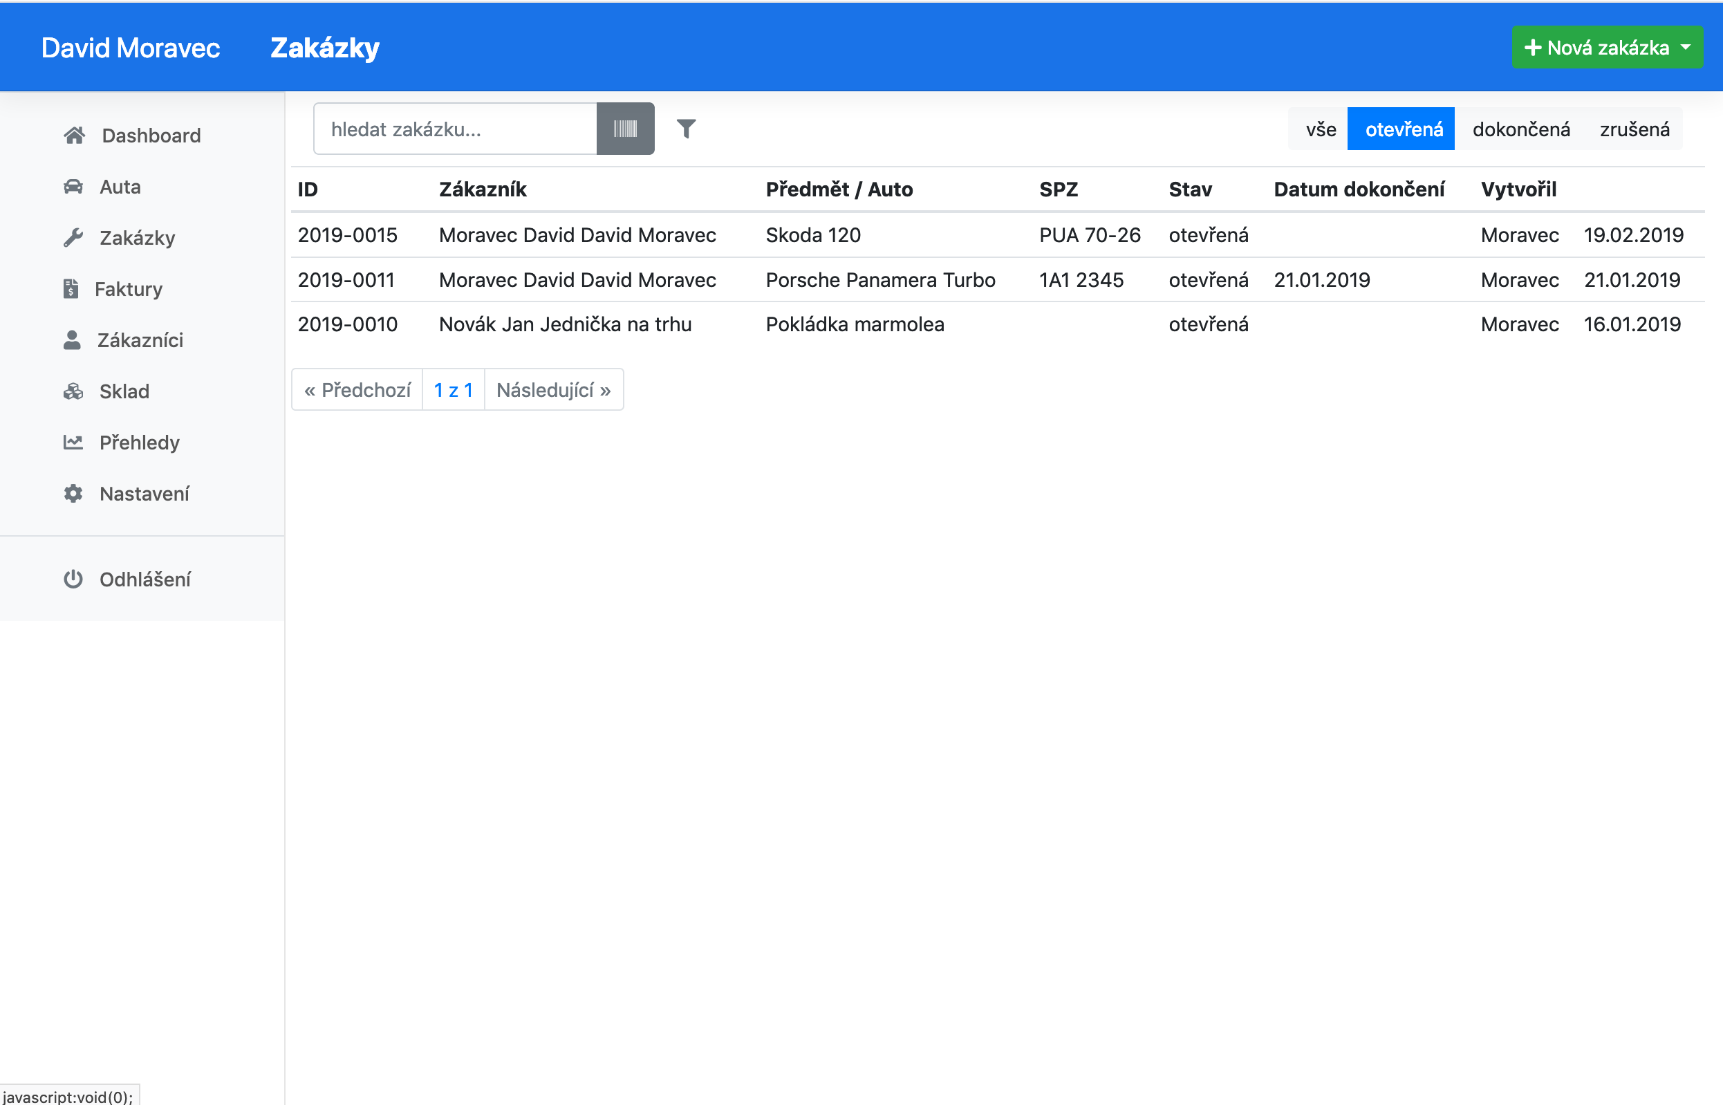Expand the Nová zakázka dropdown
Viewport: 1723px width, 1105px height.
pyautogui.click(x=1607, y=47)
